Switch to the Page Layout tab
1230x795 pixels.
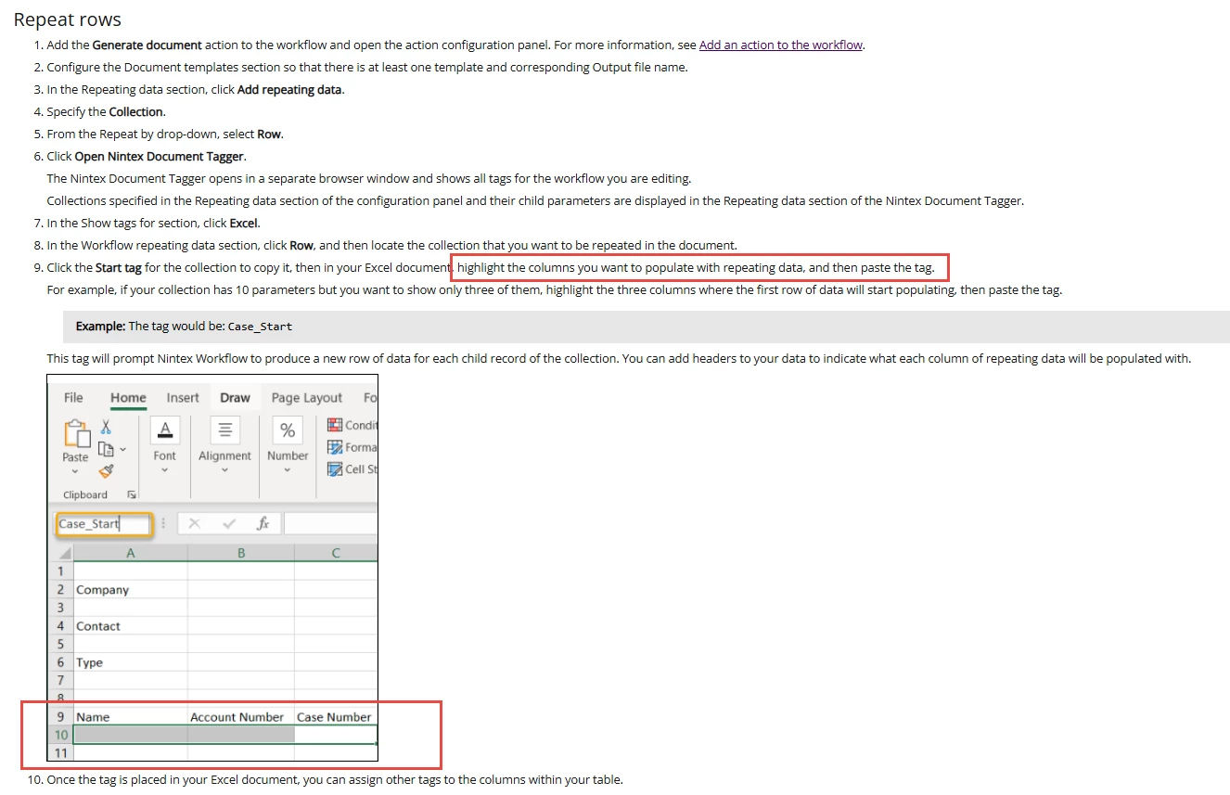click(307, 398)
